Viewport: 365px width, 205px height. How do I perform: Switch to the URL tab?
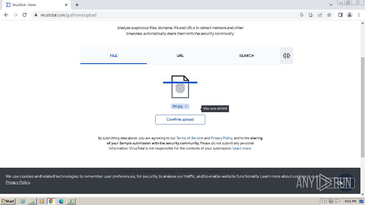pos(180,56)
